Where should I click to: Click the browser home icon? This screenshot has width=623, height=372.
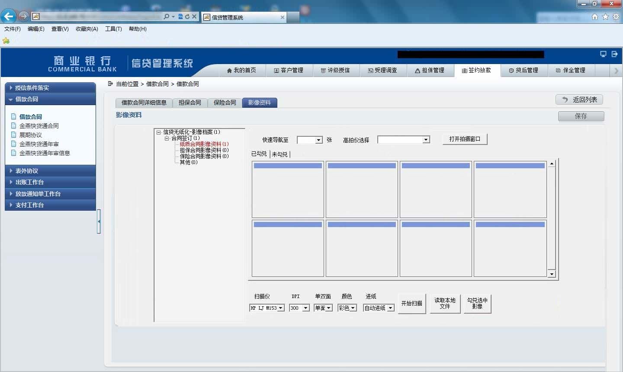pyautogui.click(x=595, y=16)
